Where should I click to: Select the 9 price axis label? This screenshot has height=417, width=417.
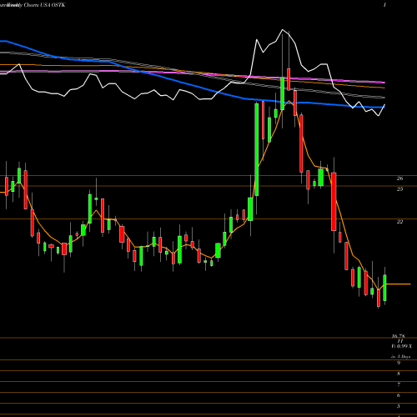[399, 363]
